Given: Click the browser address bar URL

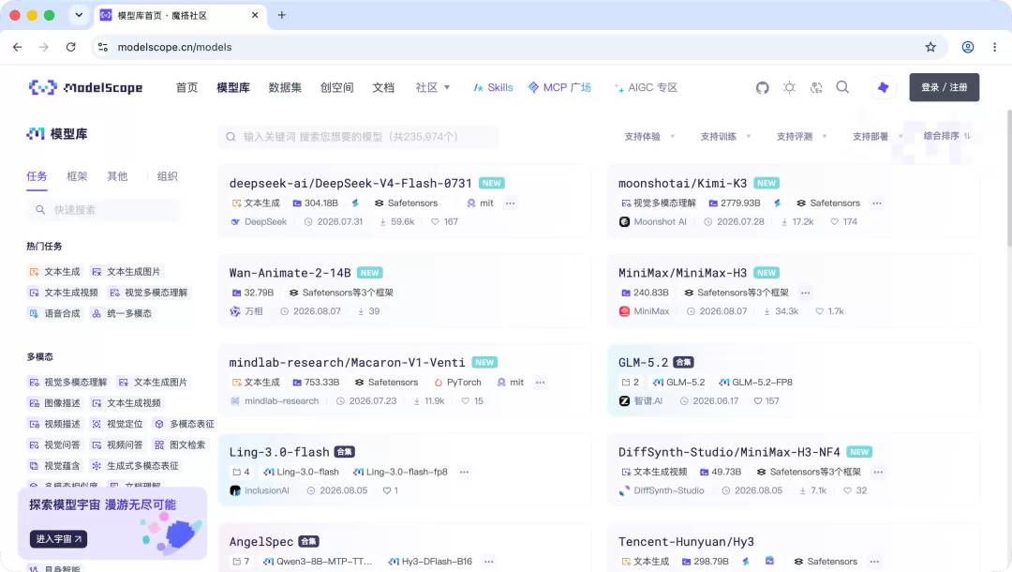Looking at the screenshot, I should pos(174,47).
